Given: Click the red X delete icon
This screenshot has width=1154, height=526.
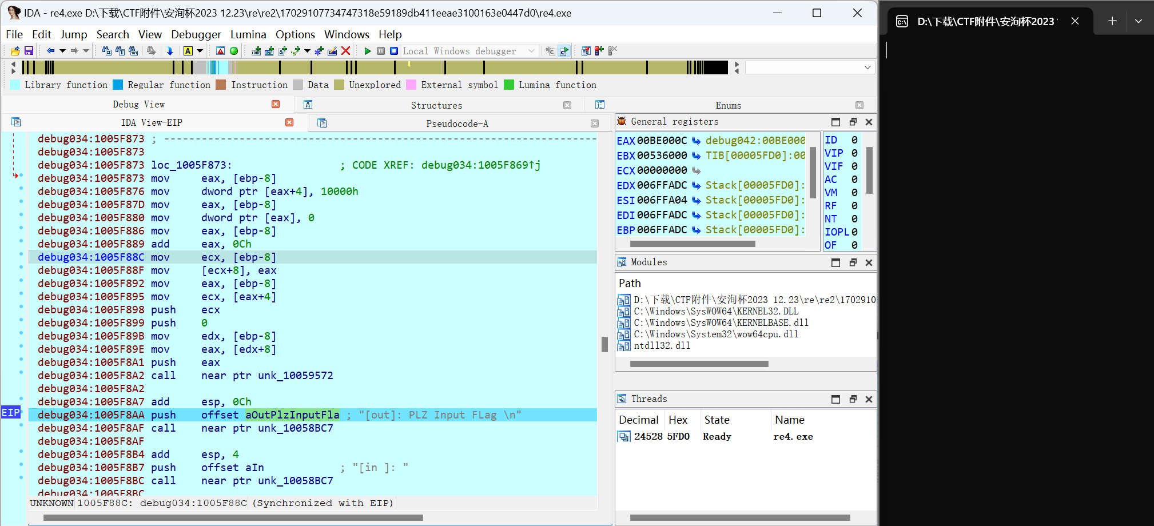Looking at the screenshot, I should [x=345, y=51].
